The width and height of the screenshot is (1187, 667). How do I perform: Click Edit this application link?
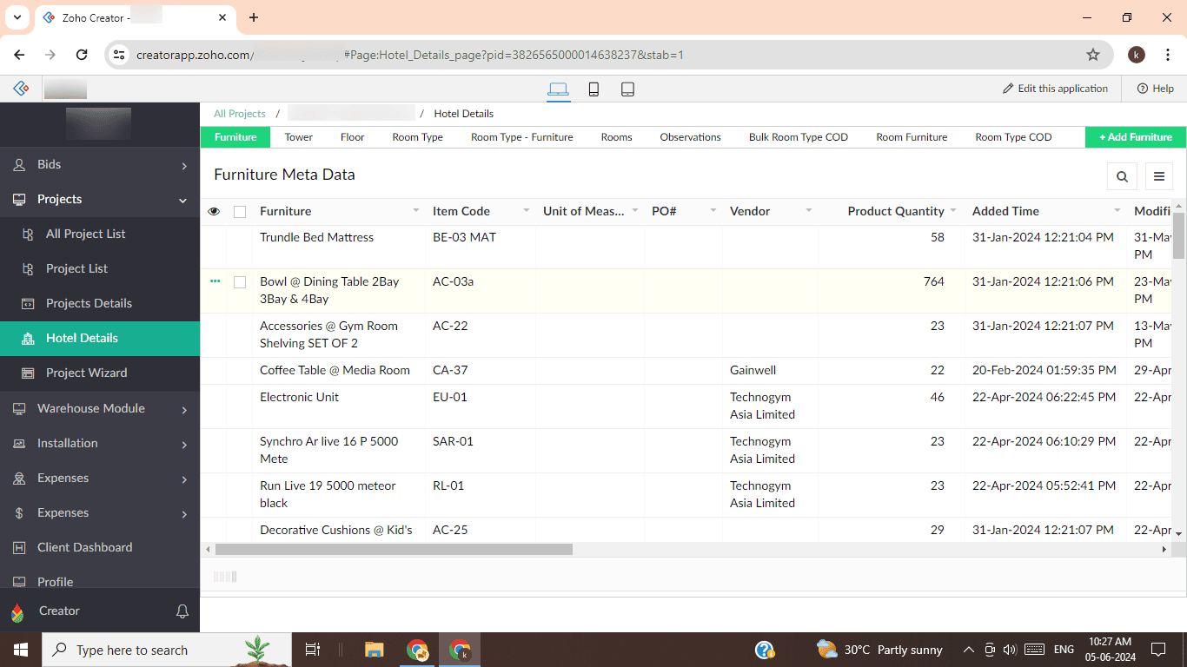tap(1055, 89)
